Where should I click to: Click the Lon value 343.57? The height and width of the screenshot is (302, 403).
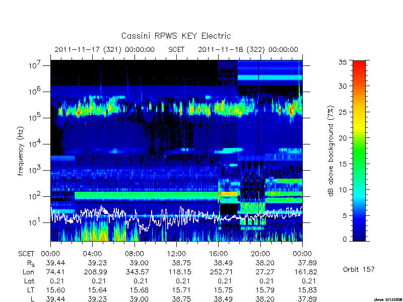coord(137,272)
